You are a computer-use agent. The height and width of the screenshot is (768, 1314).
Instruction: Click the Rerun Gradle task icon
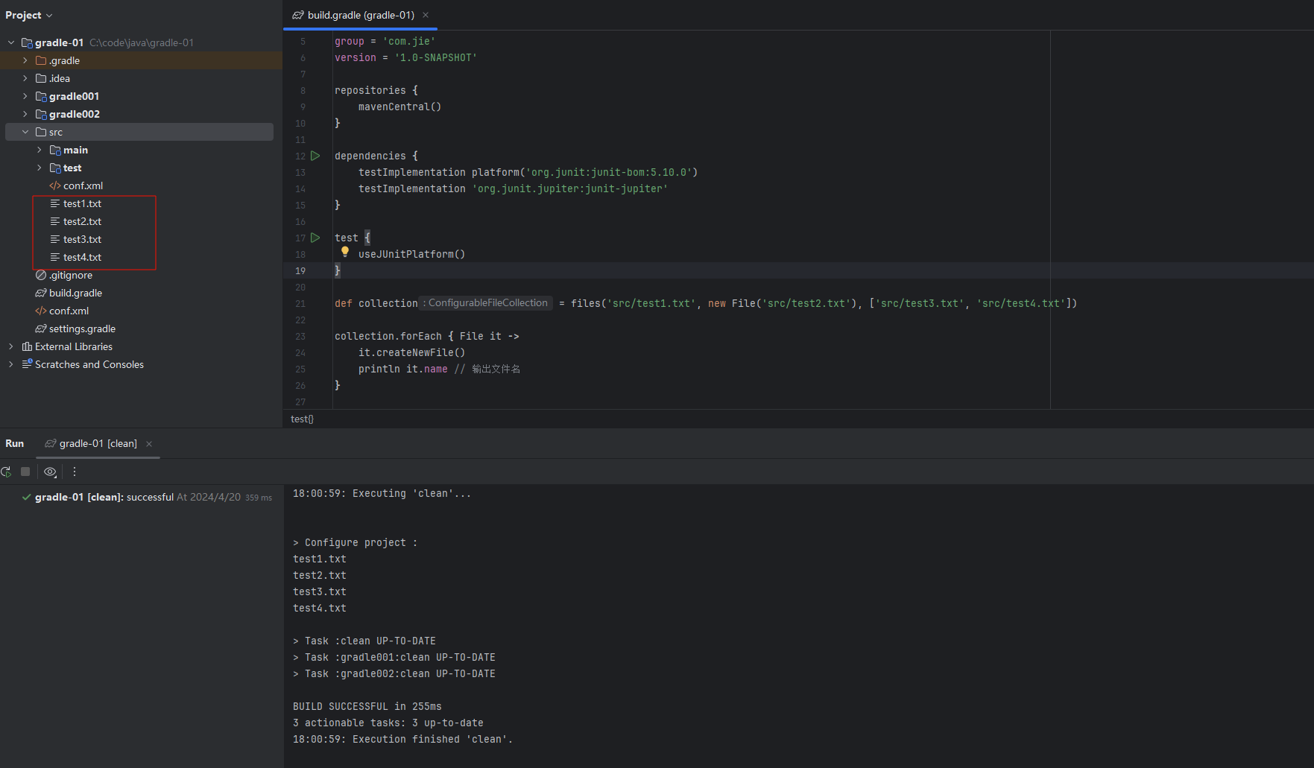point(6,472)
